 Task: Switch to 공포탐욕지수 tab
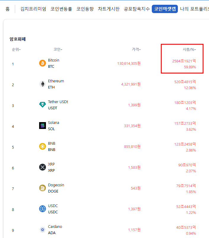pyautogui.click(x=137, y=9)
